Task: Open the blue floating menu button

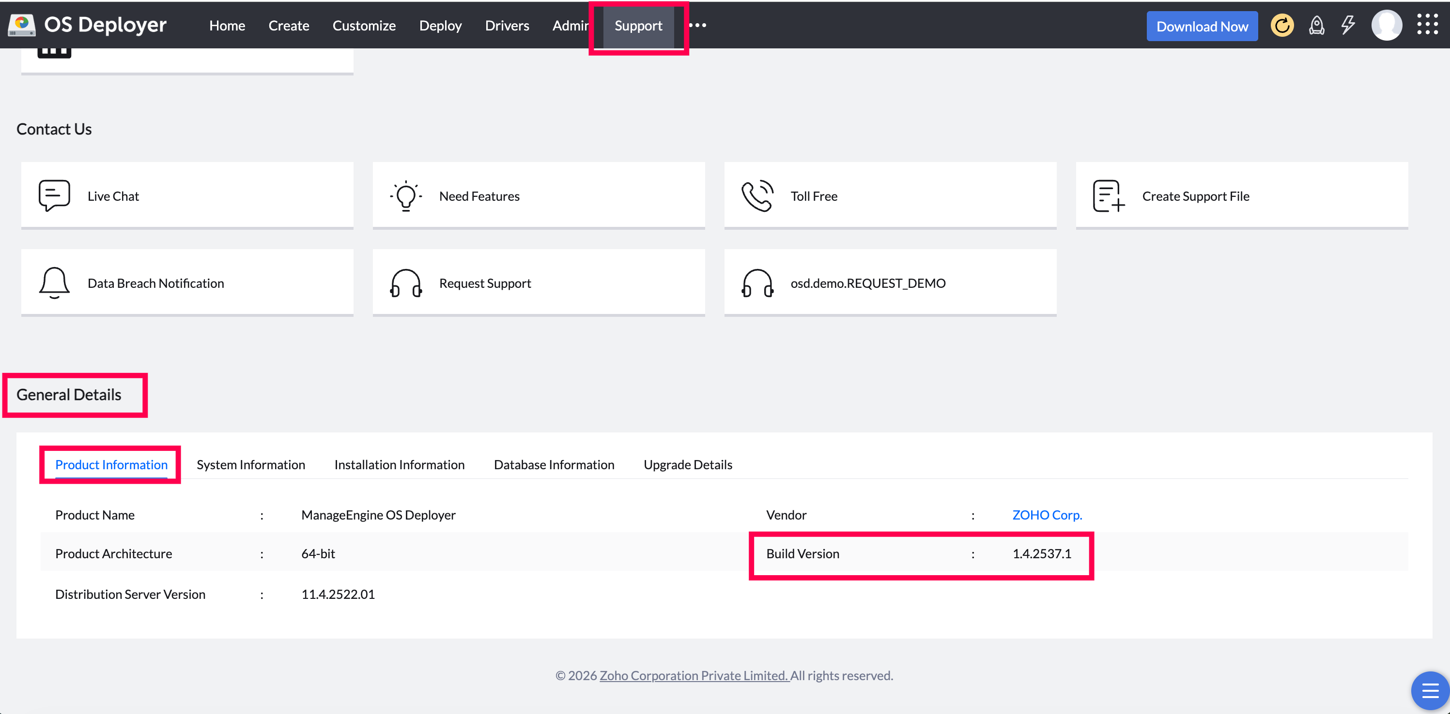Action: pos(1430,690)
